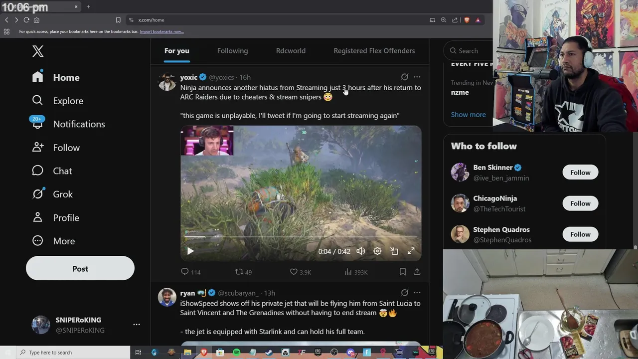Follow Stephen Quadros

click(580, 234)
